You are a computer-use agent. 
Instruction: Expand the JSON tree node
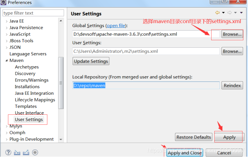tap(6, 47)
